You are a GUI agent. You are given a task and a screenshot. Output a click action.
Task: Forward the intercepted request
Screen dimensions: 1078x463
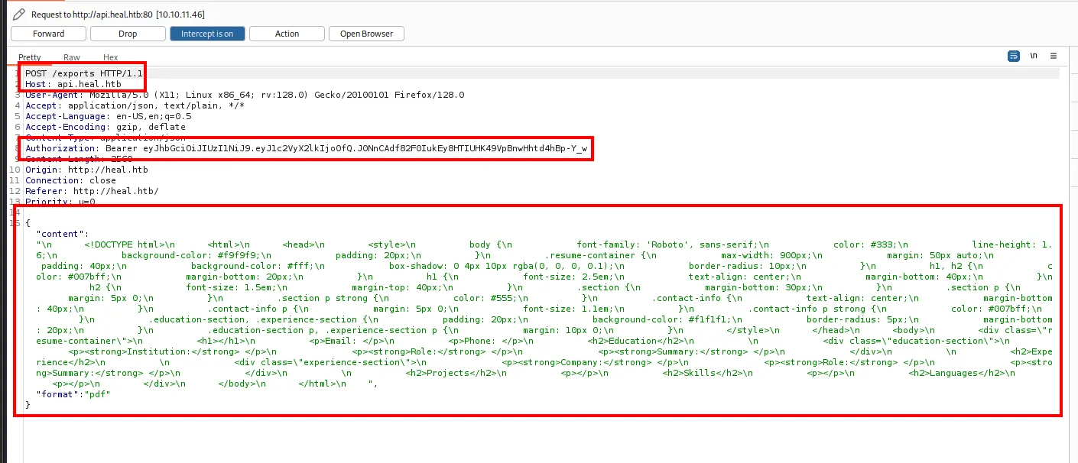pyautogui.click(x=49, y=34)
